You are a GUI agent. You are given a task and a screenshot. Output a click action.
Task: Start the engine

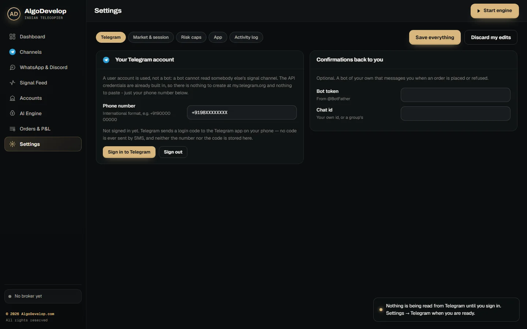pyautogui.click(x=495, y=11)
